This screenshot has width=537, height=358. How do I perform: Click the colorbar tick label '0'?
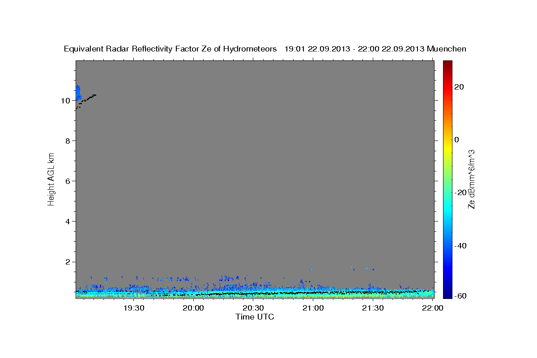tap(457, 140)
